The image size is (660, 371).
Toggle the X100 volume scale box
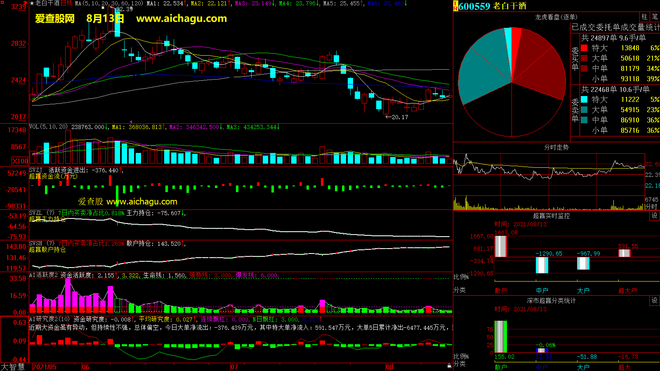[x=20, y=161]
